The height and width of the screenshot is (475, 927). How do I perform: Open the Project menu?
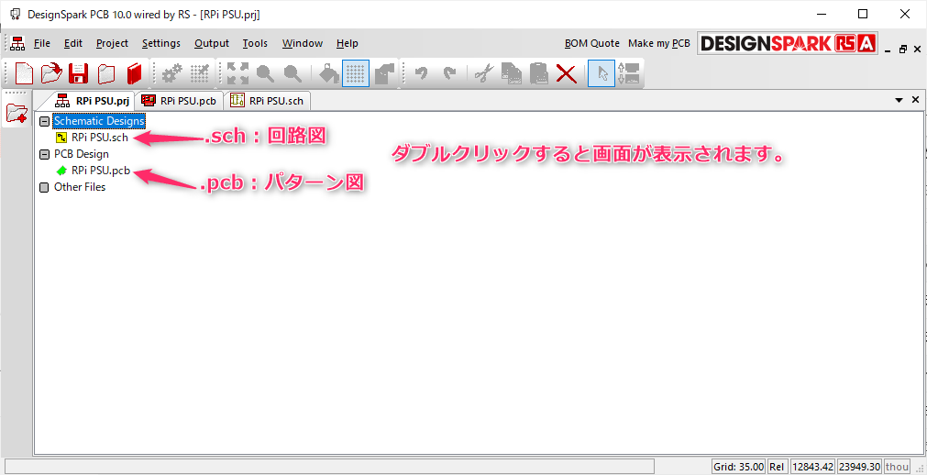pyautogui.click(x=113, y=43)
